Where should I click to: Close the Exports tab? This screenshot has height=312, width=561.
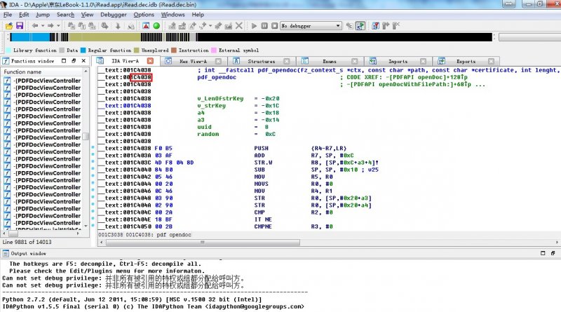[x=492, y=61]
